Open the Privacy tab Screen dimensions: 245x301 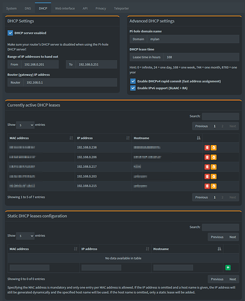point(101,8)
